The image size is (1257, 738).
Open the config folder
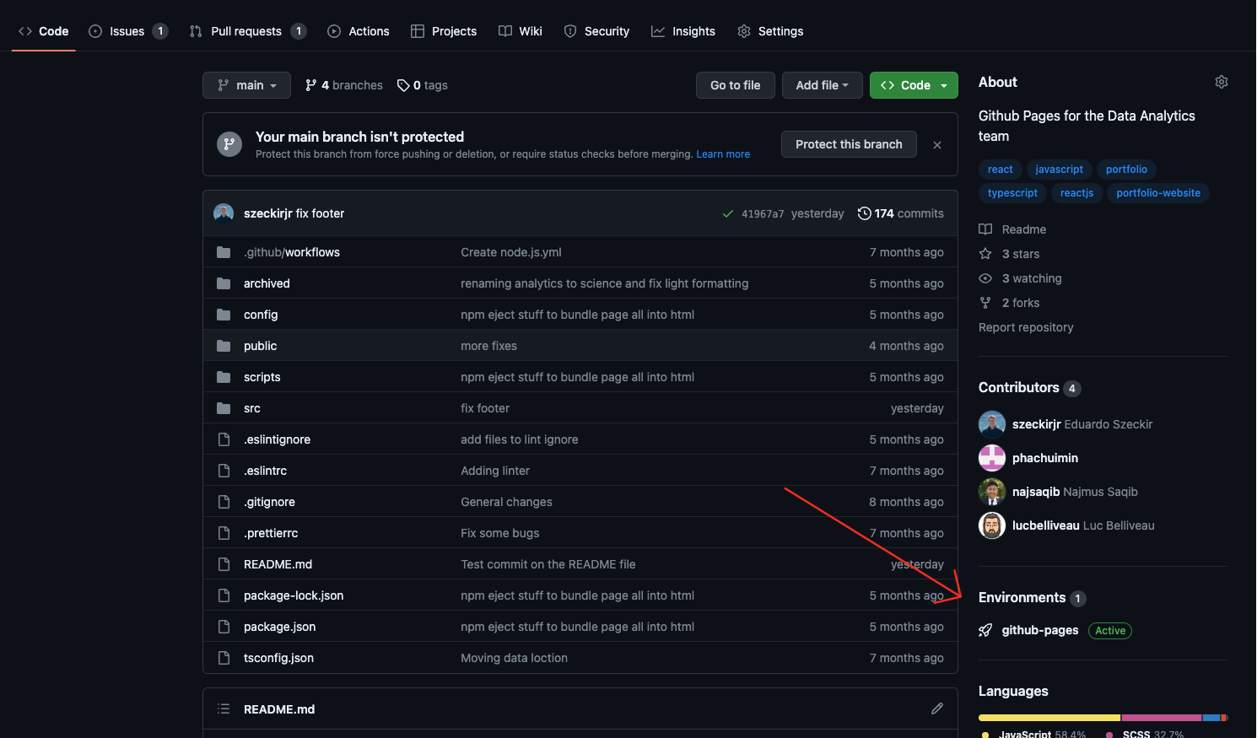[x=261, y=315]
